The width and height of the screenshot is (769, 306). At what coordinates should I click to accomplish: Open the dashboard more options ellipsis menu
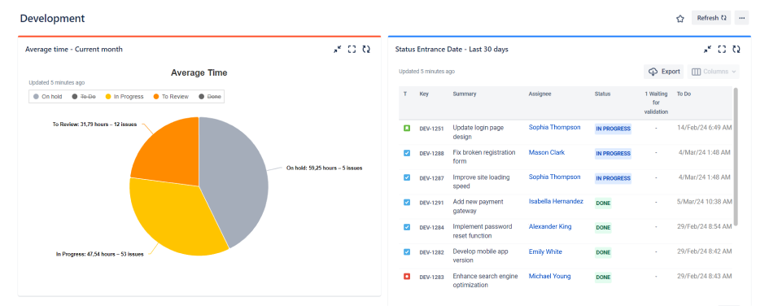click(x=741, y=18)
